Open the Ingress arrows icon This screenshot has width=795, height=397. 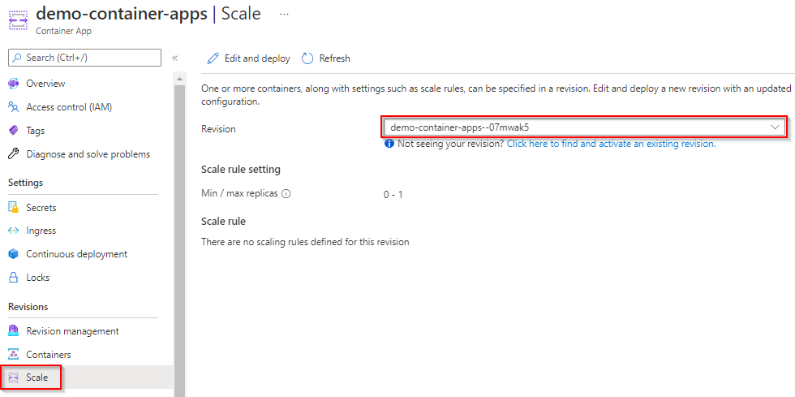click(14, 231)
